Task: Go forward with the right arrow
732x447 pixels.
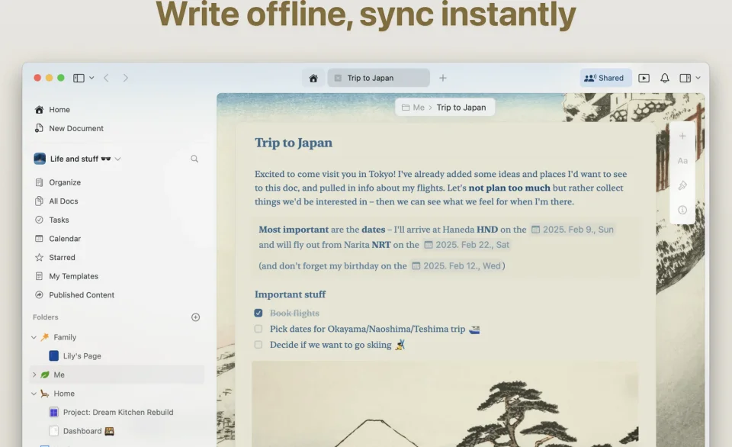Action: coord(125,78)
